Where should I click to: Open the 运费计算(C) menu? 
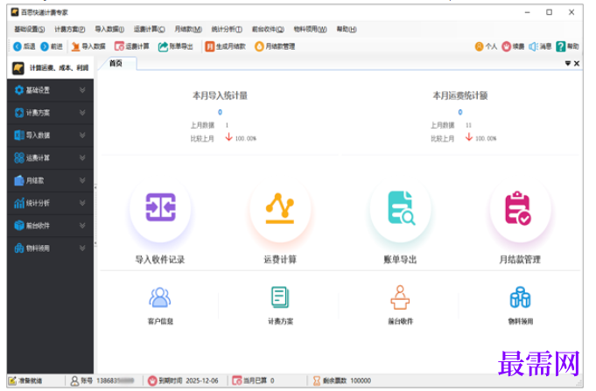point(149,29)
